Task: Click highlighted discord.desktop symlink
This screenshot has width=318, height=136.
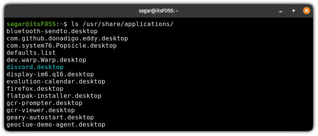Action: pos(35,67)
